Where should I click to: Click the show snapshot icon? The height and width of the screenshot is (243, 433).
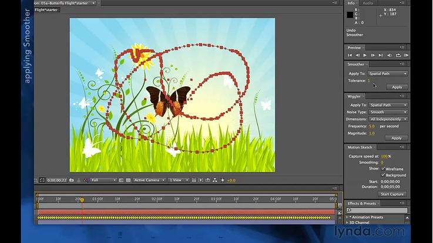(x=79, y=180)
